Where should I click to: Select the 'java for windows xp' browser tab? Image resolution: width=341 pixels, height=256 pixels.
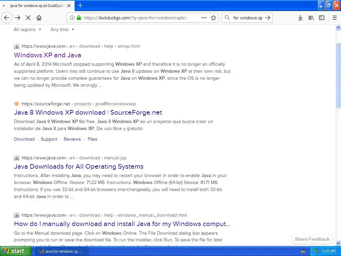[x=37, y=6]
